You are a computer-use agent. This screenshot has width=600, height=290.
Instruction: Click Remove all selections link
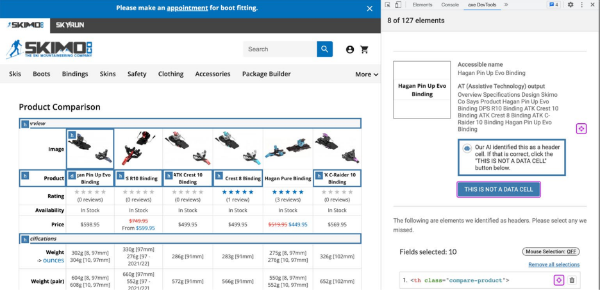(554, 264)
